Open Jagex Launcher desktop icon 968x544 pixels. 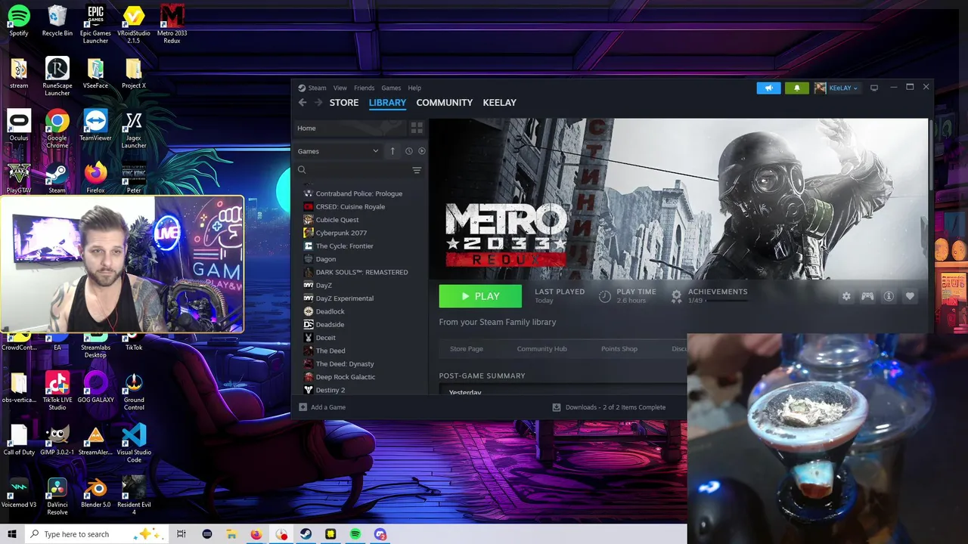(134, 128)
